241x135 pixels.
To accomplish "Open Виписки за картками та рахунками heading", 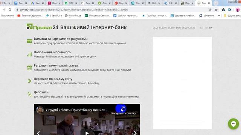I will pyautogui.click(x=61, y=39).
